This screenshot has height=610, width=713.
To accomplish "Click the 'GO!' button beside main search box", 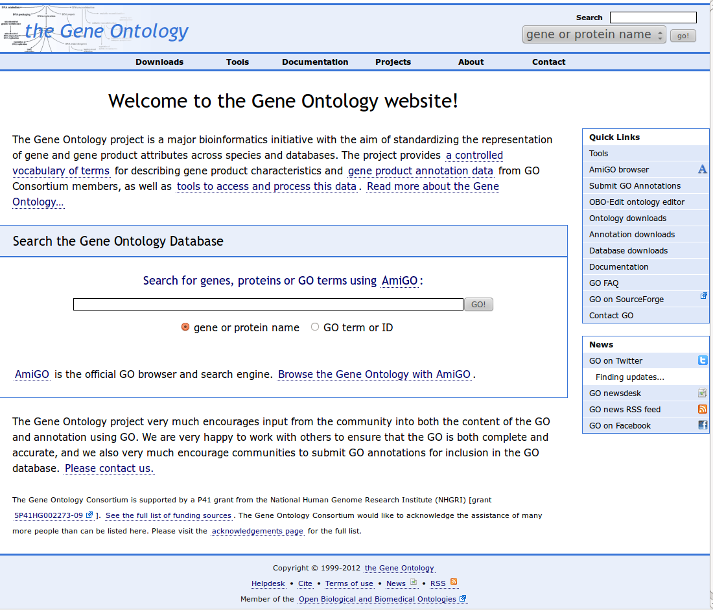I will [x=478, y=304].
